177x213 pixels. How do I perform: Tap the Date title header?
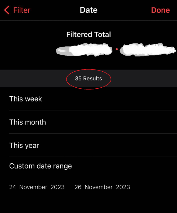point(88,10)
